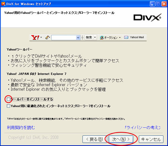Close the DivX setup window
The width and height of the screenshot is (168, 146).
(x=164, y=4)
